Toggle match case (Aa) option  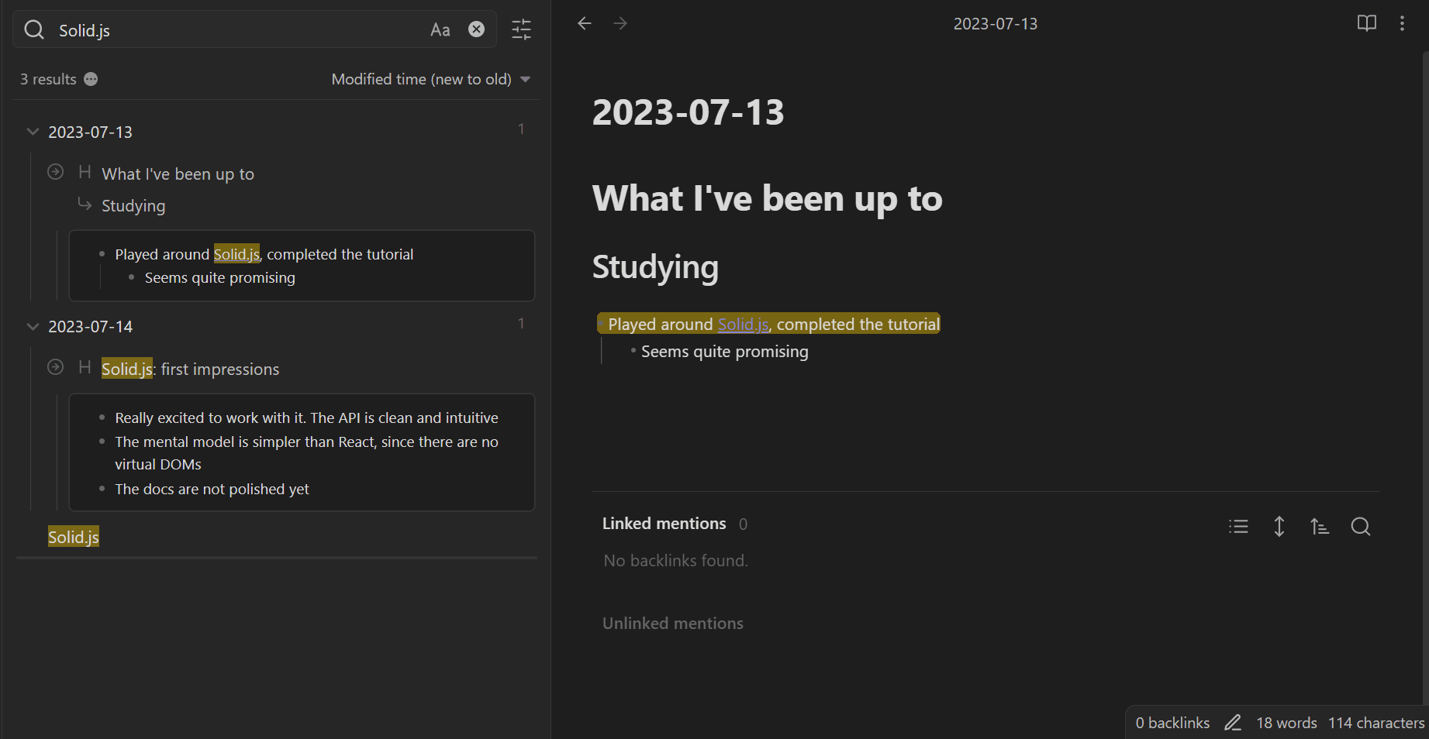tap(440, 29)
